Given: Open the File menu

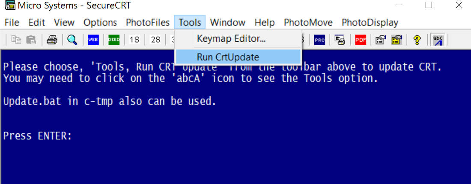Looking at the screenshot, I should pos(12,23).
